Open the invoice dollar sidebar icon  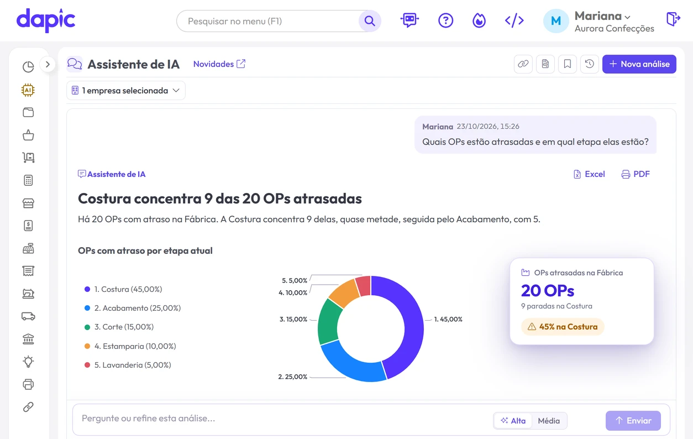tap(28, 226)
